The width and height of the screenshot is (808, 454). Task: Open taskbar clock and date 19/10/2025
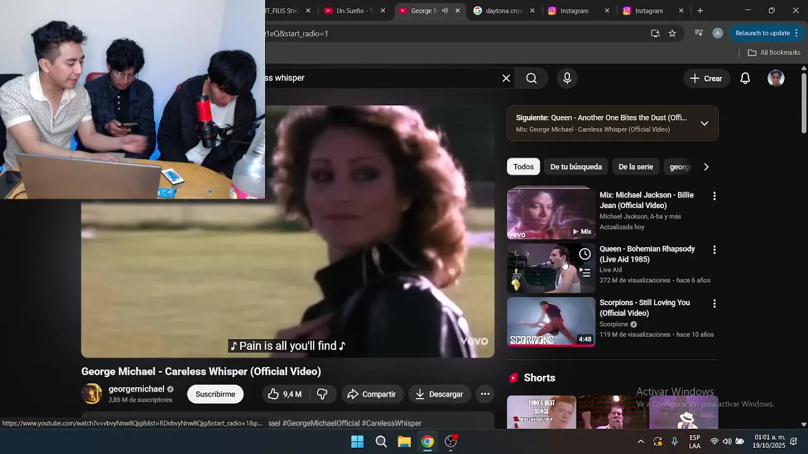769,441
